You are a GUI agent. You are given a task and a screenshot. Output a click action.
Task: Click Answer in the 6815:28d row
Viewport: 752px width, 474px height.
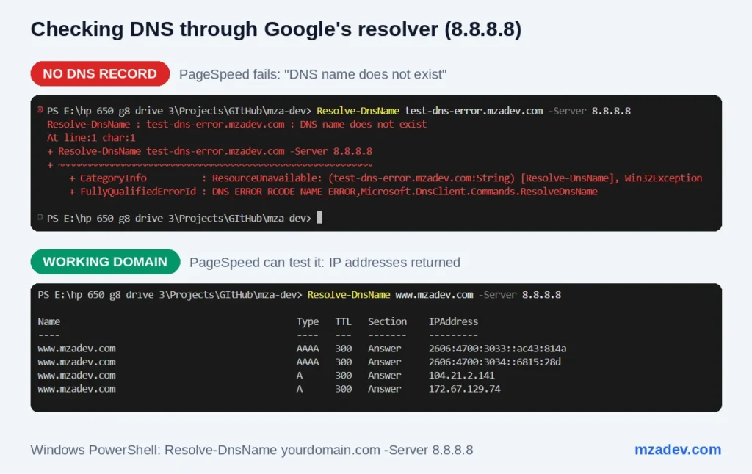coord(384,362)
